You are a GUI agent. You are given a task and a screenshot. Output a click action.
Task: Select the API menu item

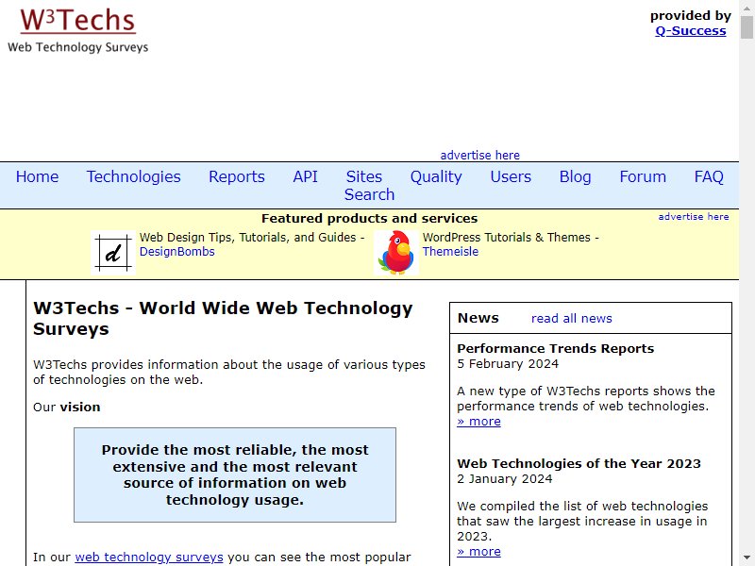coord(305,176)
